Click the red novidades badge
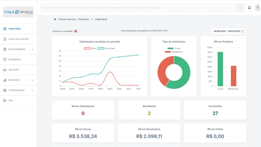This screenshot has width=261, height=147. 76,31
